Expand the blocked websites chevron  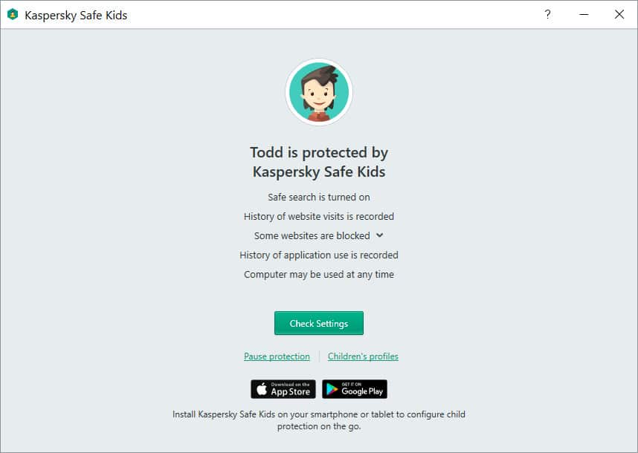[x=380, y=235]
